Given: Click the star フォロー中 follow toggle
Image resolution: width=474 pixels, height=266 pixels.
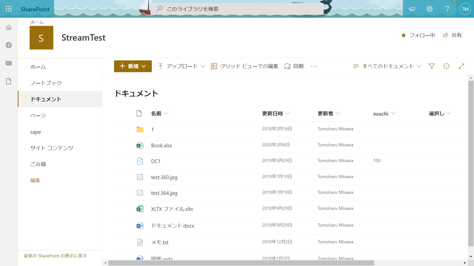Looking at the screenshot, I should (x=418, y=35).
